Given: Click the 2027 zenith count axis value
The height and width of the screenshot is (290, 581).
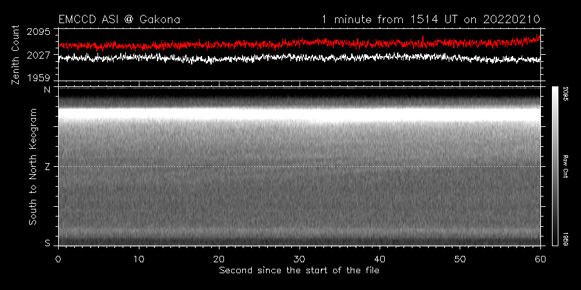Looking at the screenshot, I should (x=40, y=55).
